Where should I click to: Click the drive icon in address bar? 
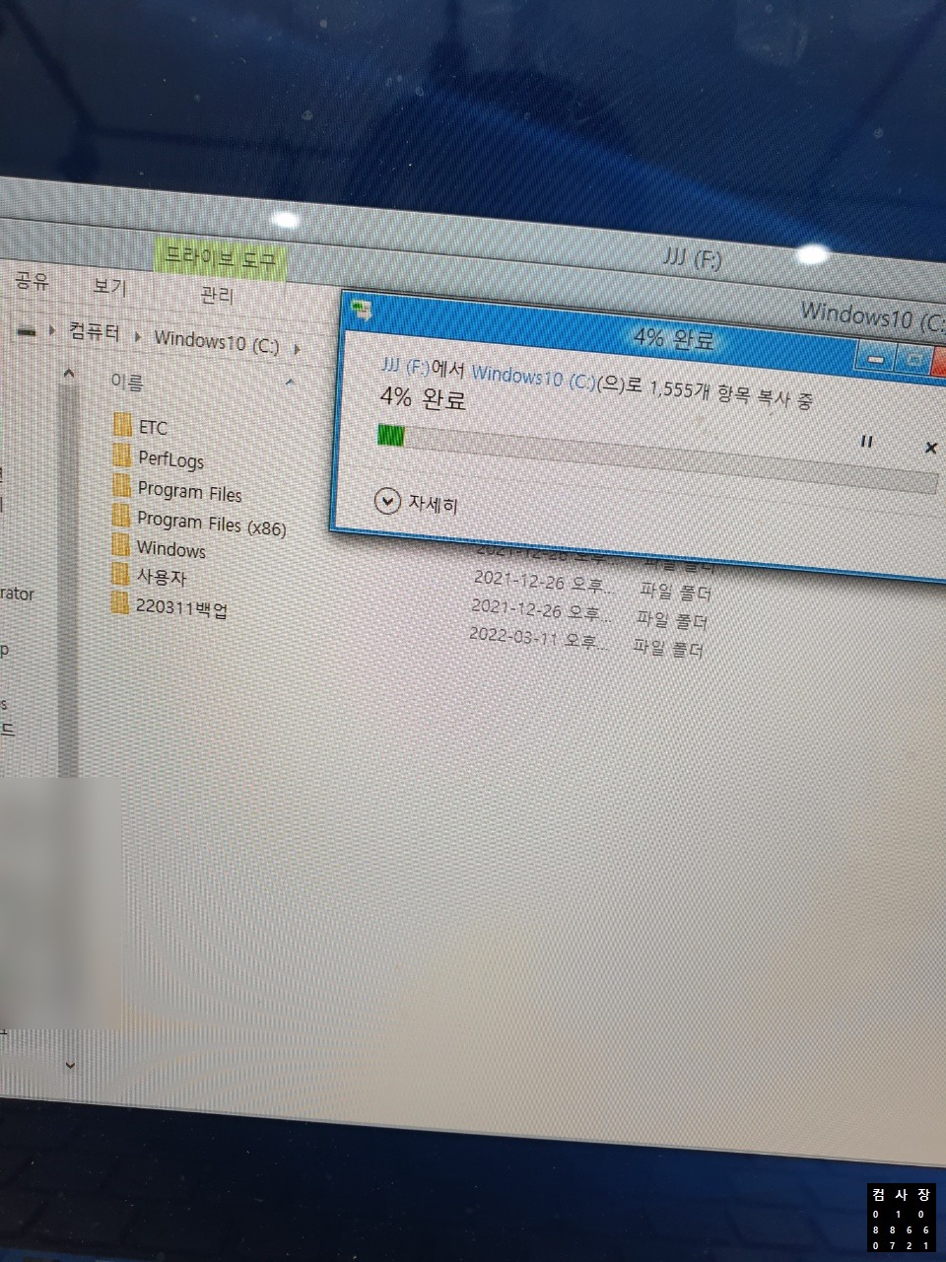(28, 332)
